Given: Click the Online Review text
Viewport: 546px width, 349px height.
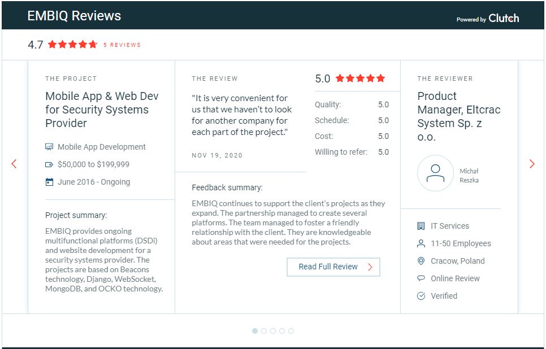Looking at the screenshot, I should [455, 278].
